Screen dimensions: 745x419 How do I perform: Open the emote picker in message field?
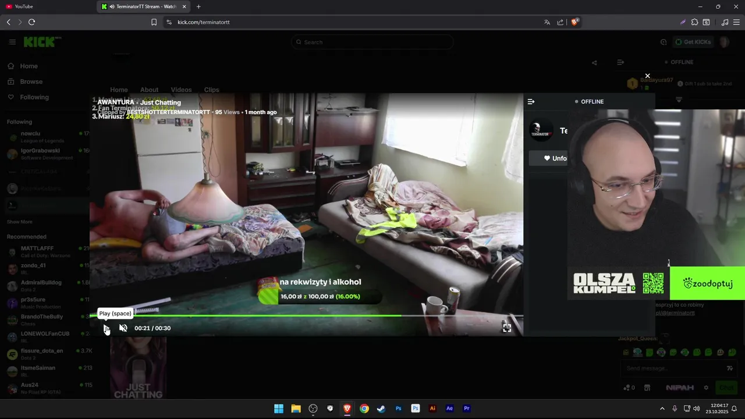[x=730, y=368]
